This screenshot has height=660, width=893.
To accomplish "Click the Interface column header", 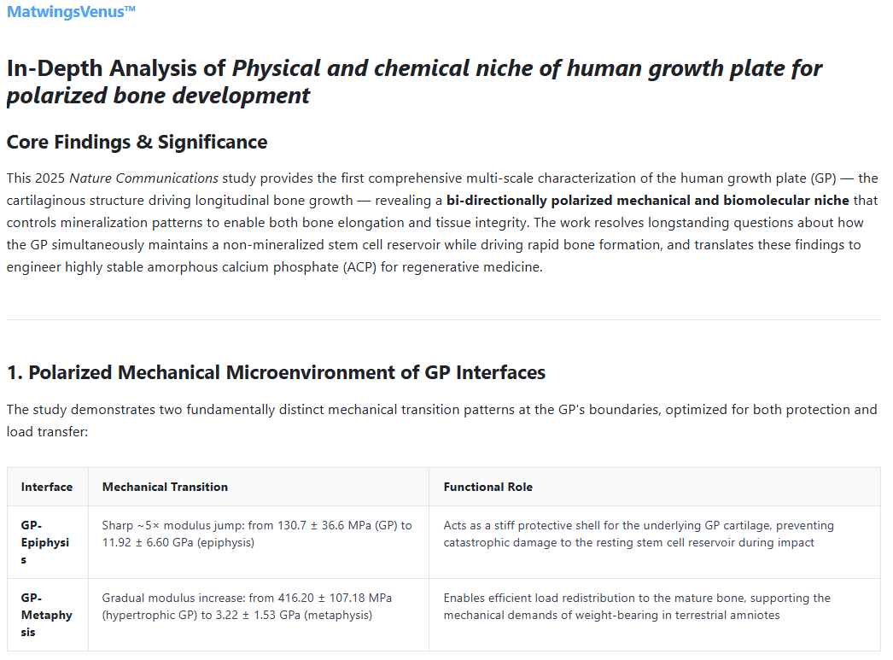I will tap(48, 487).
